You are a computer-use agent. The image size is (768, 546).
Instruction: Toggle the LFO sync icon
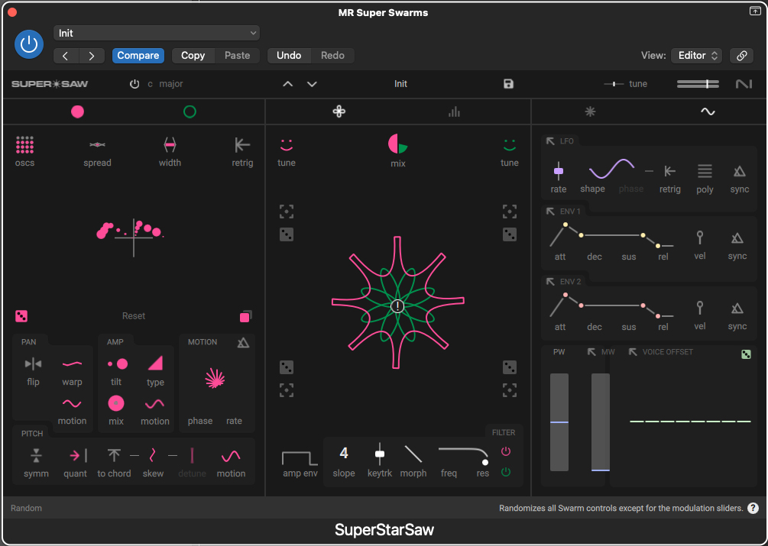click(x=739, y=171)
